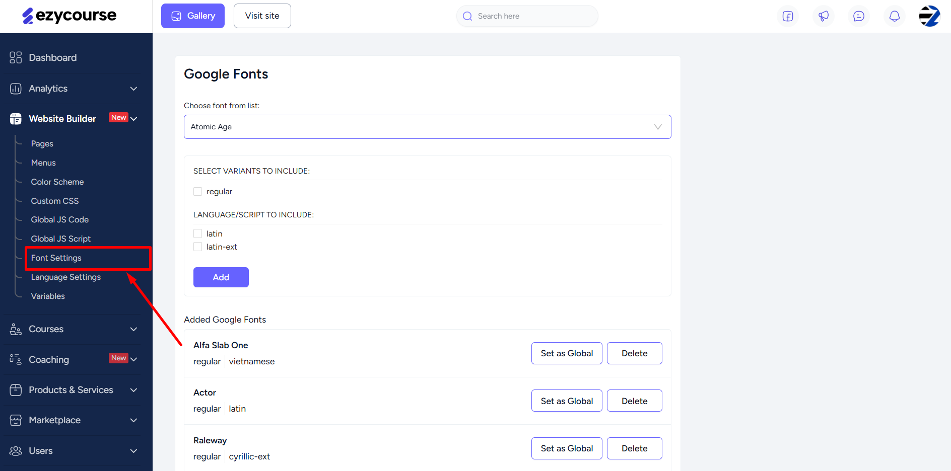Set Actor font as Global
The height and width of the screenshot is (471, 951).
(567, 401)
